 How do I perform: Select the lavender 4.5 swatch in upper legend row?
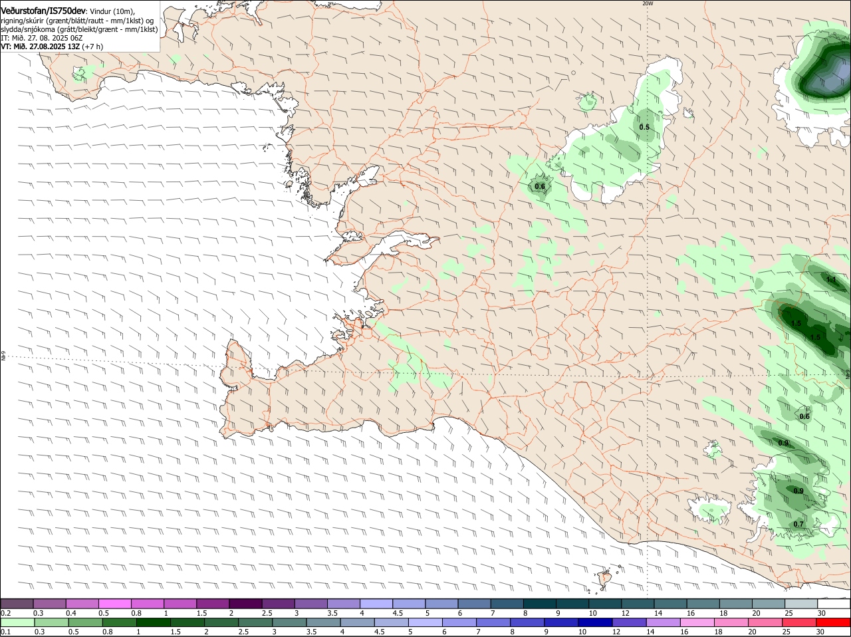coord(408,603)
